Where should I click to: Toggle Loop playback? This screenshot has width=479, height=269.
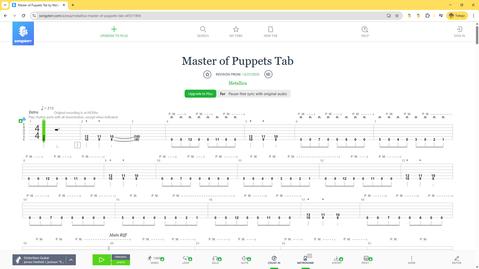pos(186,260)
